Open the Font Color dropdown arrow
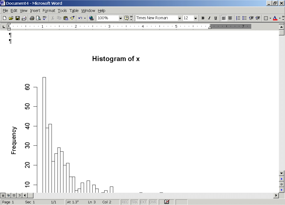285x205 pixels. [280, 18]
